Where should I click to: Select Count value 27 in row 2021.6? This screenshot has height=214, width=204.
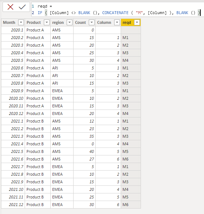[84, 159]
